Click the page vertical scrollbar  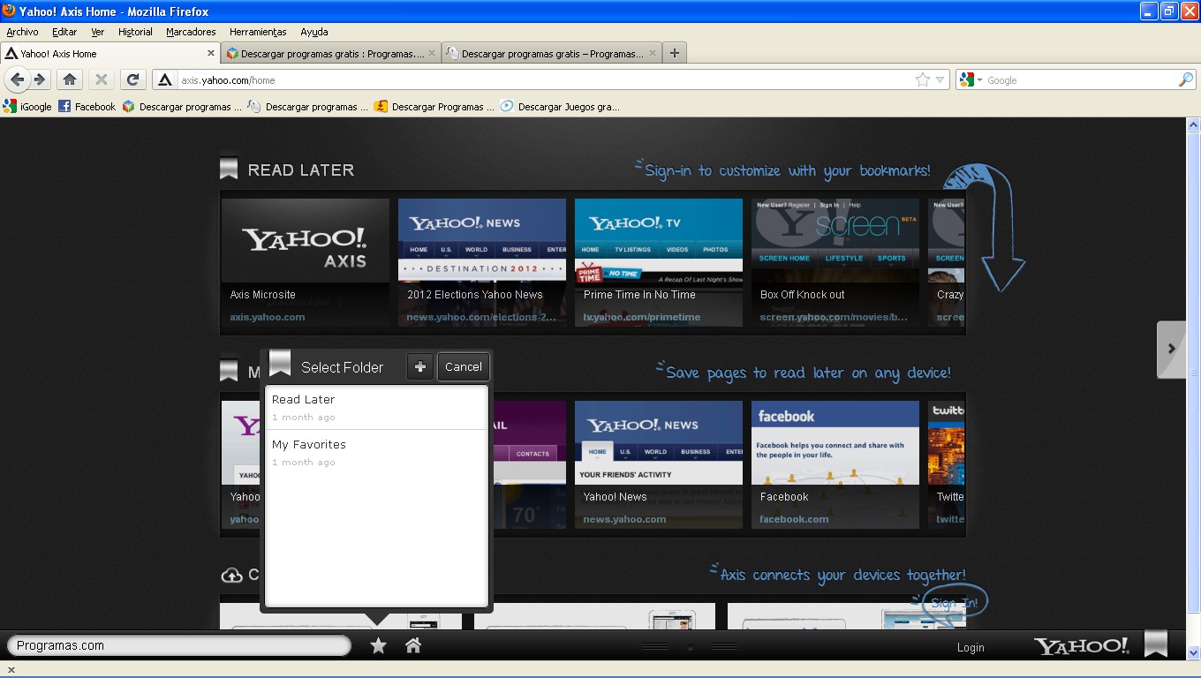coord(1193,388)
